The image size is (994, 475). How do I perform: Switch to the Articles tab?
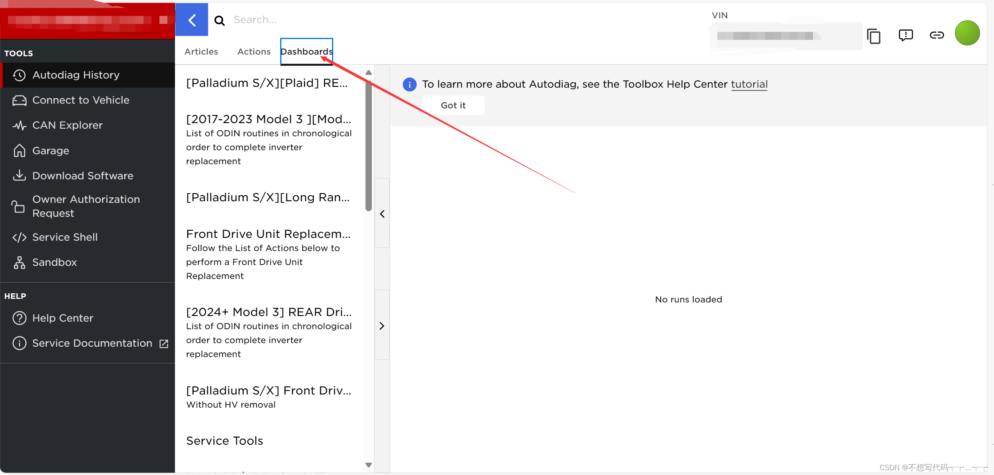click(201, 52)
